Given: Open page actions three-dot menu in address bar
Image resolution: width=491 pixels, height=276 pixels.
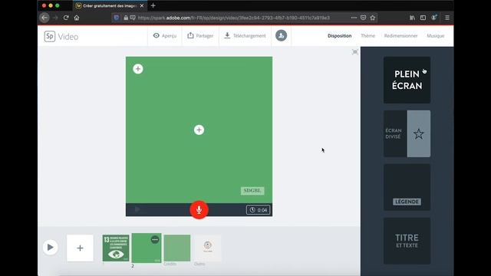Looking at the screenshot, I should click(354, 18).
